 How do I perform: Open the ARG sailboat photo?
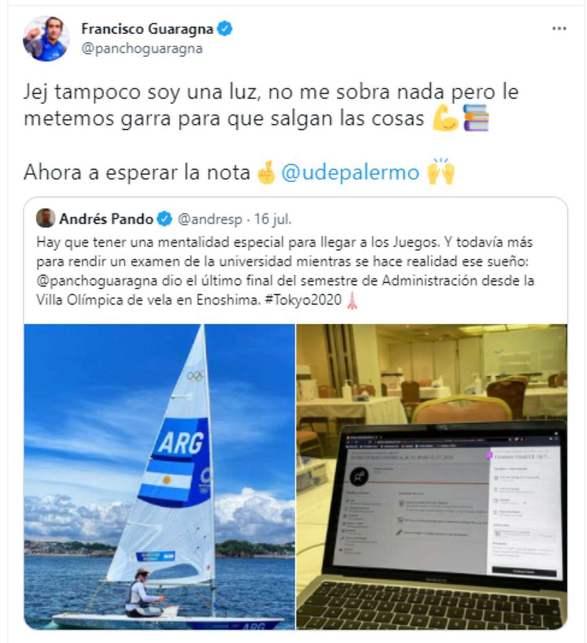[x=159, y=477]
